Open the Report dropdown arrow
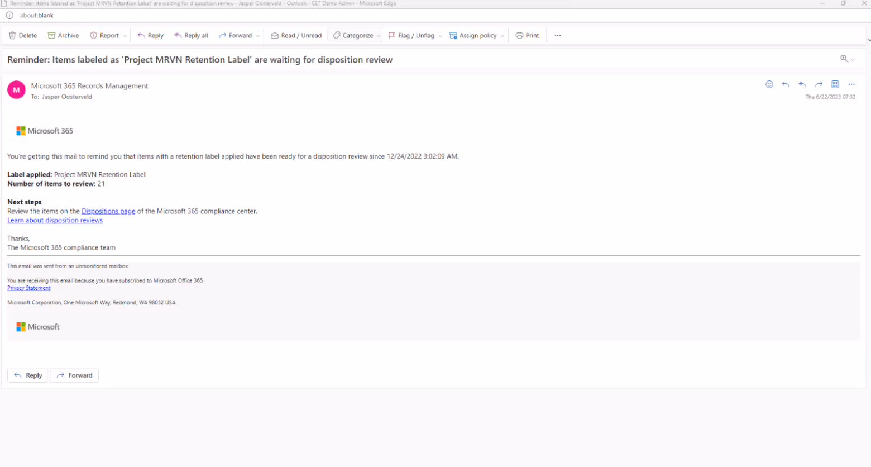The height and width of the screenshot is (467, 871). [x=125, y=36]
